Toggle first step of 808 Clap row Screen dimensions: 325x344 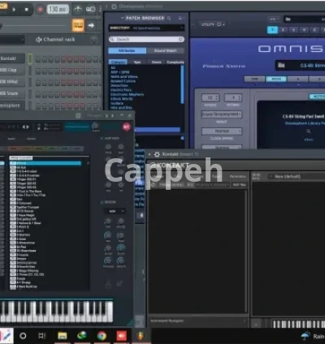click(x=38, y=71)
